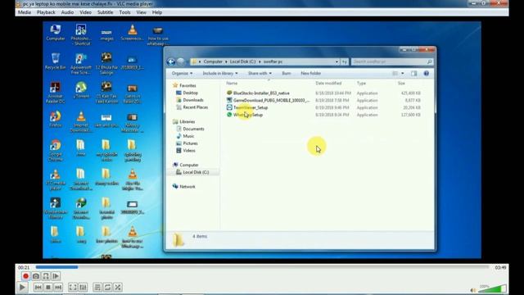Image resolution: width=524 pixels, height=295 pixels.
Task: Click the total time 03:49 label
Action: 500,268
